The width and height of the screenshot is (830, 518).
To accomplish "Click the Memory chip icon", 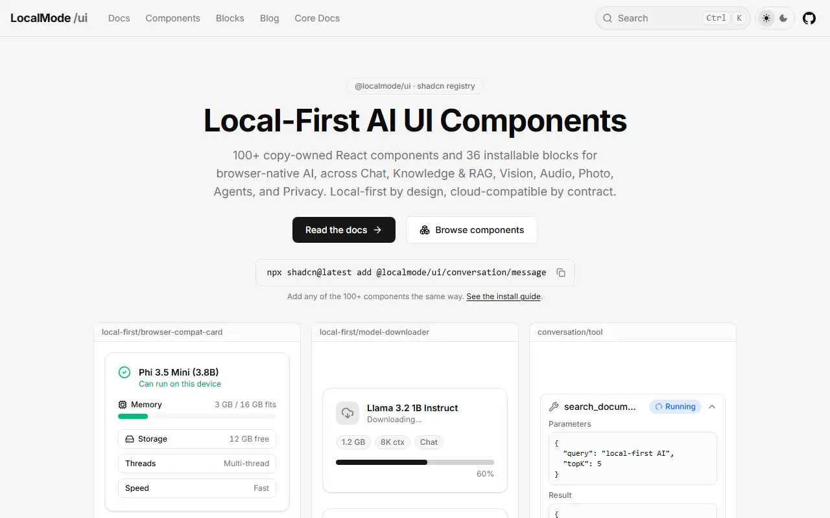I will pos(123,405).
